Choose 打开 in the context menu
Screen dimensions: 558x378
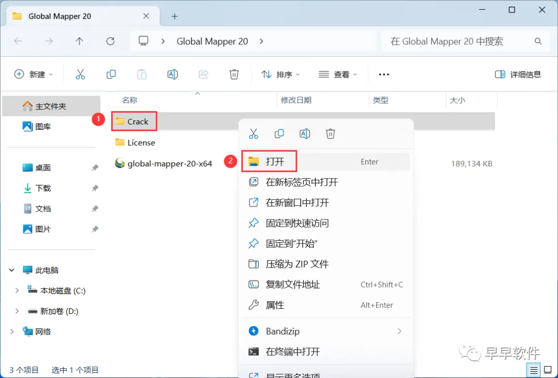point(326,162)
